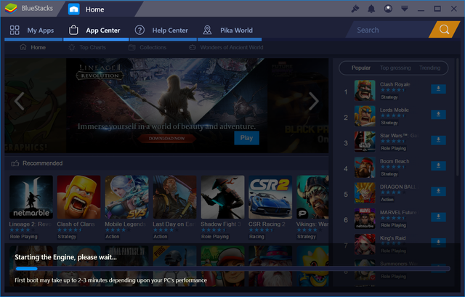Show previous banner with left arrow
The height and width of the screenshot is (297, 465).
20,101
